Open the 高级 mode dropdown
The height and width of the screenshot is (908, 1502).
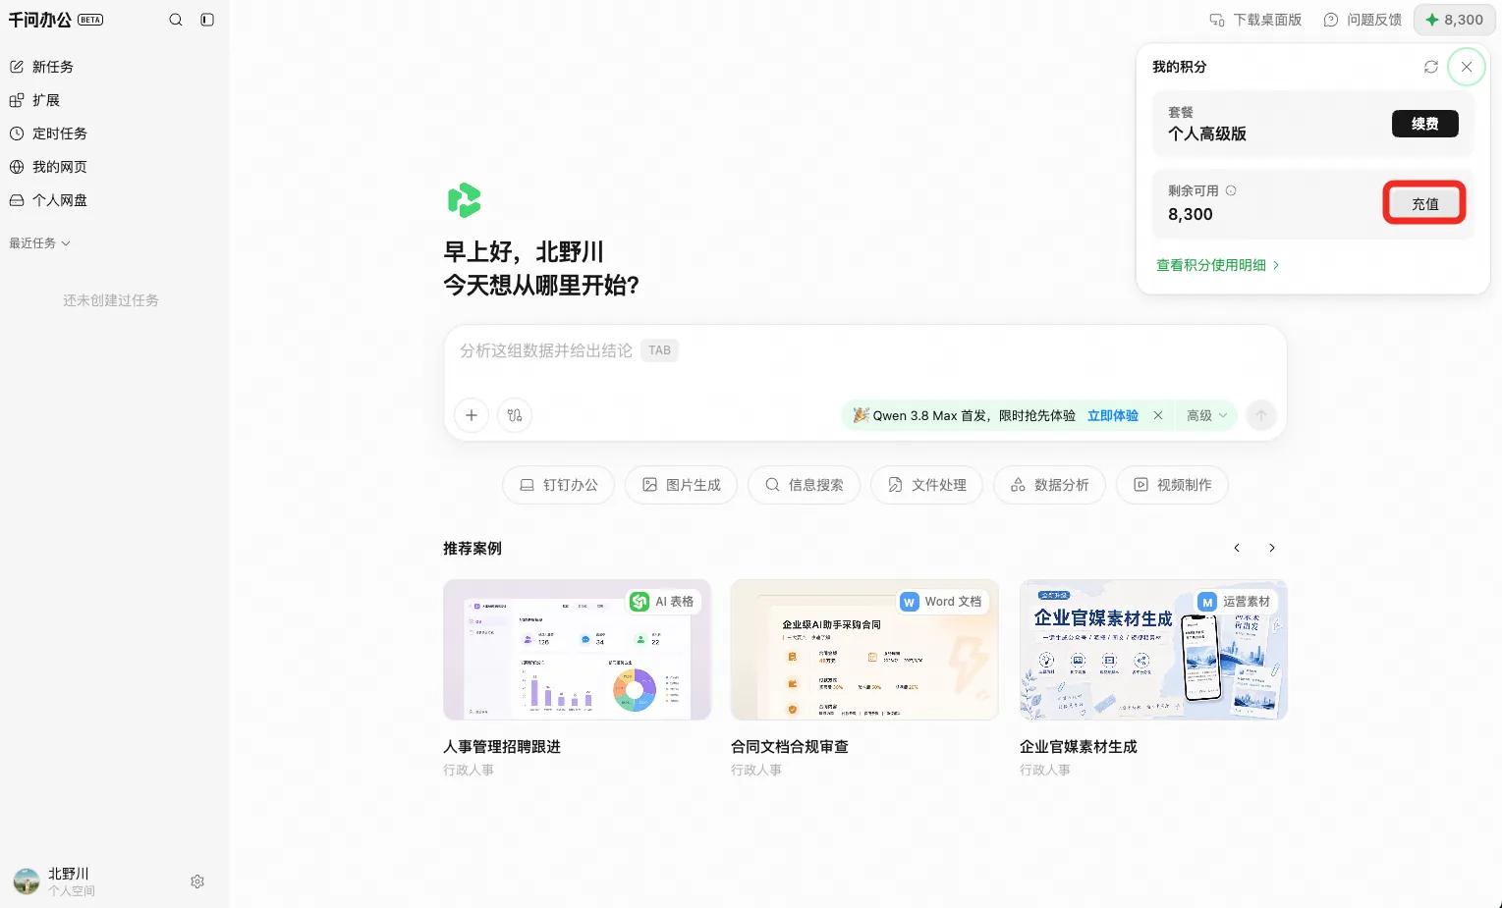pyautogui.click(x=1207, y=415)
